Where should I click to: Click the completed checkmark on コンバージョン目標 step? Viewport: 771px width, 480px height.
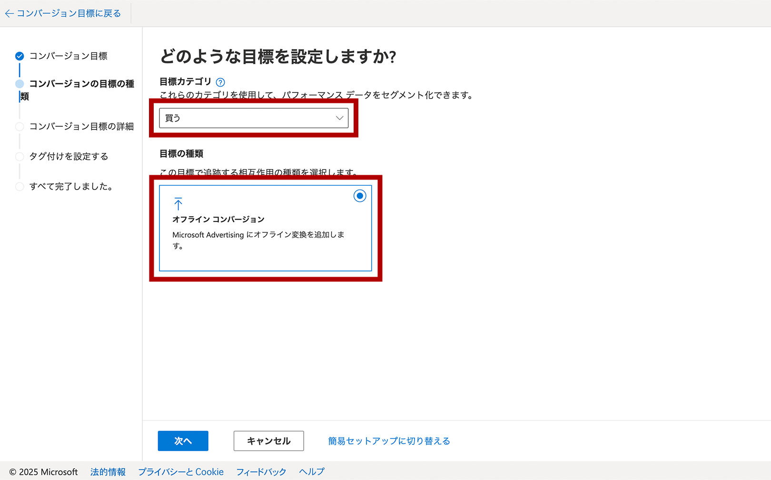[x=20, y=56]
